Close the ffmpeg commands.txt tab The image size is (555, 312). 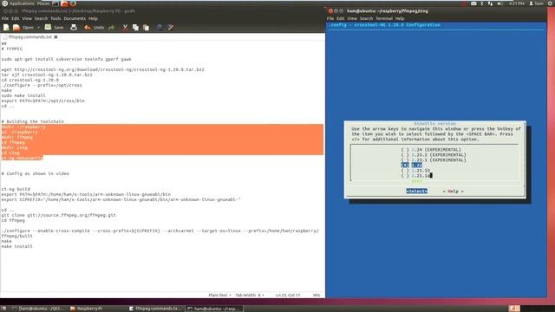click(55, 36)
